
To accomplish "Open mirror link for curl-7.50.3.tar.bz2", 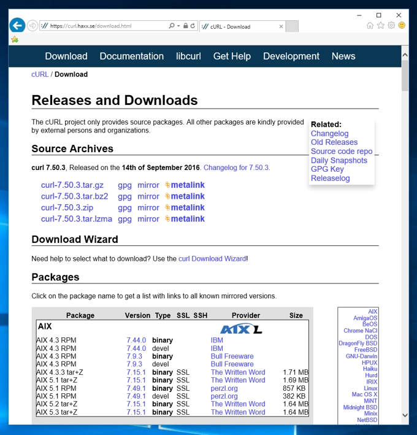I will [148, 196].
